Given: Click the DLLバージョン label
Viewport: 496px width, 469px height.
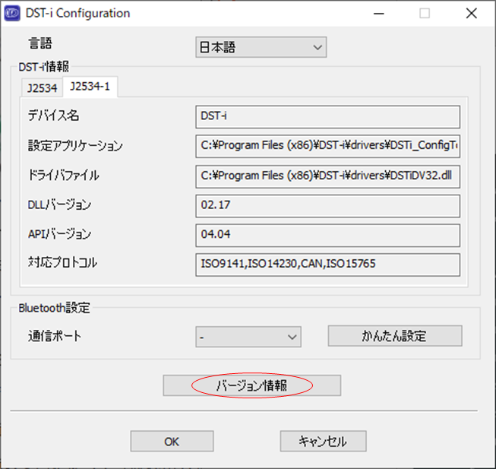Looking at the screenshot, I should click(x=59, y=205).
